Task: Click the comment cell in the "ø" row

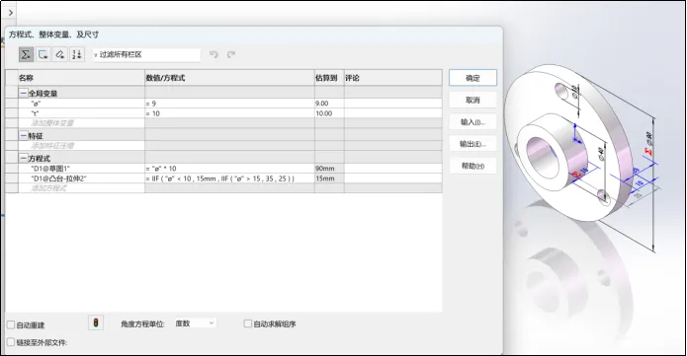Action: [x=393, y=104]
